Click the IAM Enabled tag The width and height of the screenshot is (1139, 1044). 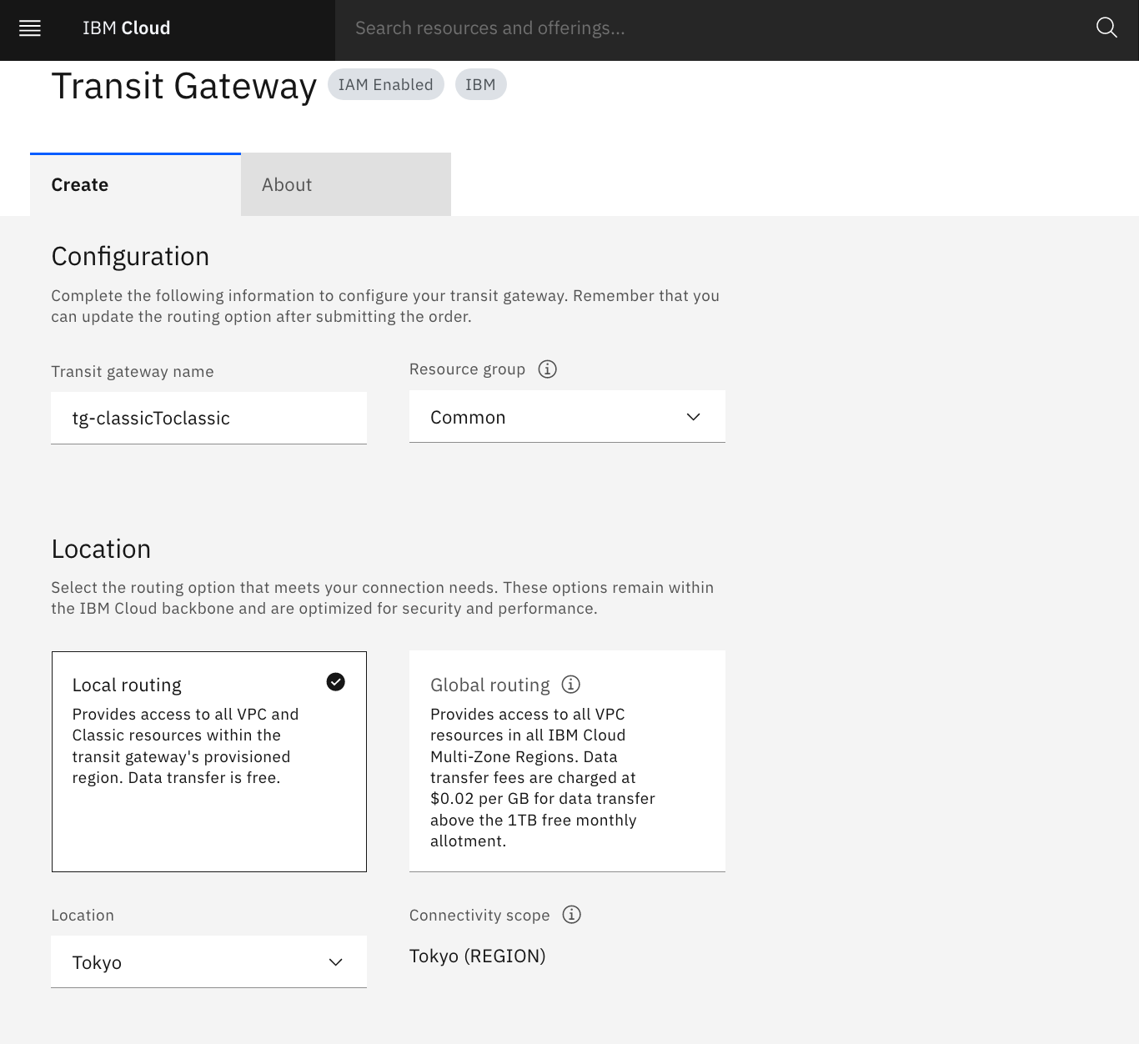[x=385, y=84]
